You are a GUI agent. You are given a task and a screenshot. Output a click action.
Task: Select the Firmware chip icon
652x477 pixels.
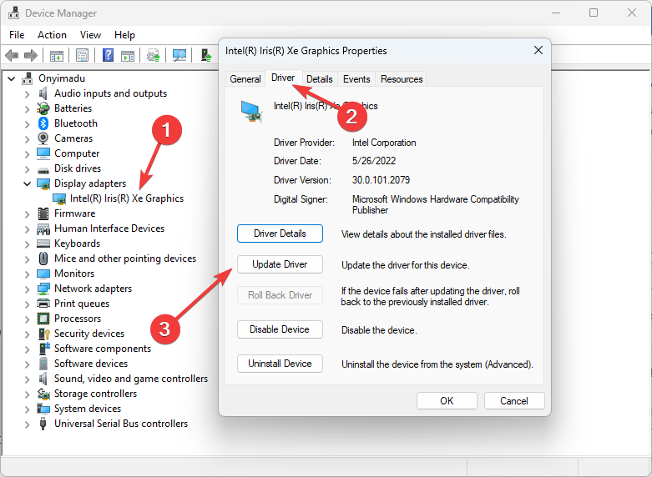point(43,213)
